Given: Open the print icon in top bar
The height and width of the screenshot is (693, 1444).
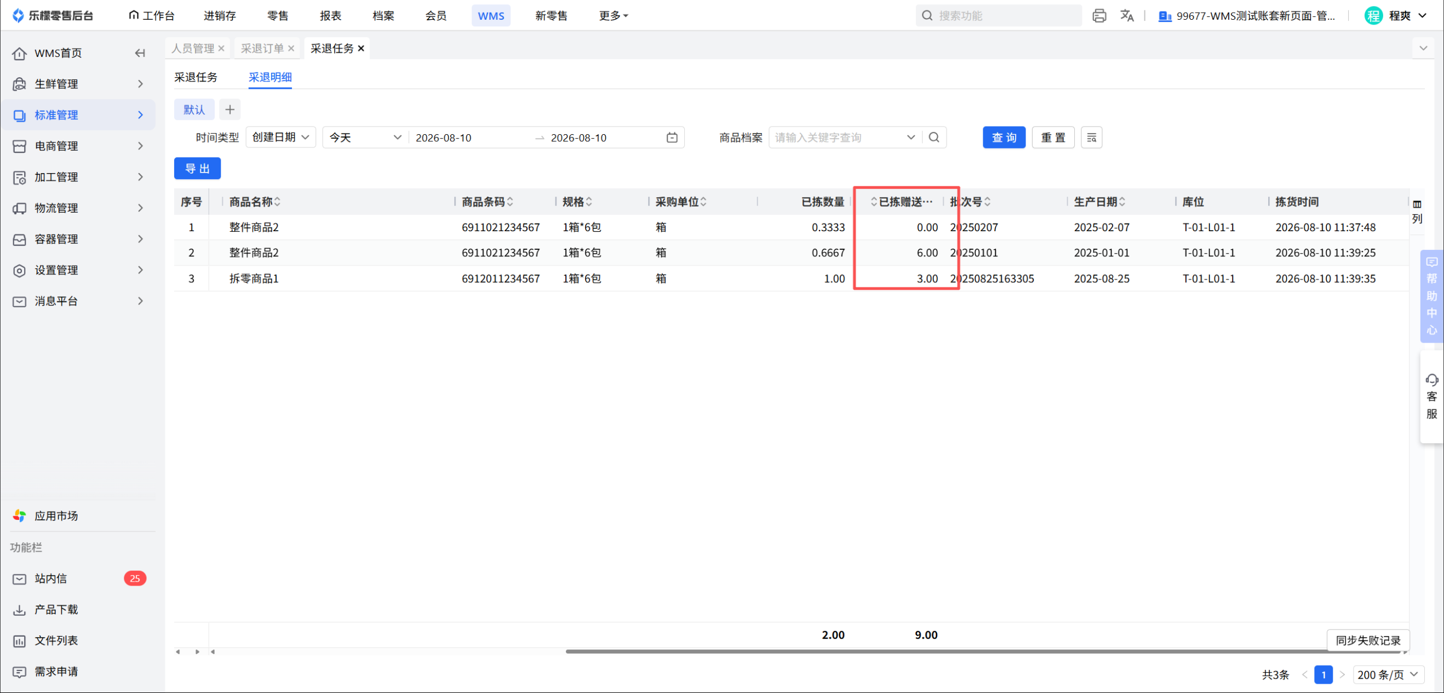Looking at the screenshot, I should [1099, 16].
